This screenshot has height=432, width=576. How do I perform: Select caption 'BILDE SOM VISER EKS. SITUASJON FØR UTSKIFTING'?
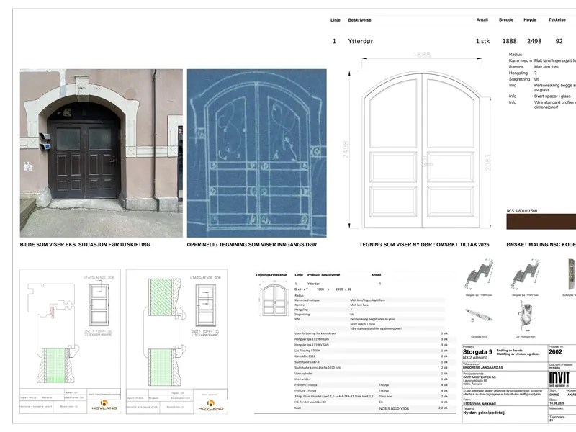point(85,244)
